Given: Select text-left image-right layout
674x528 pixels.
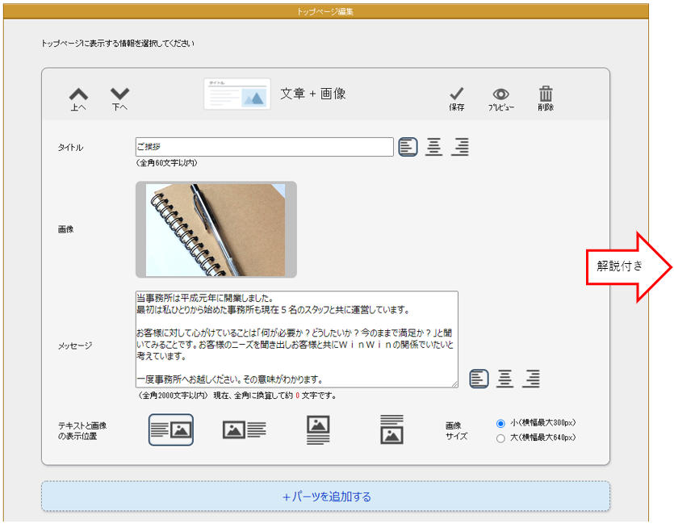Looking at the screenshot, I should click(x=171, y=430).
